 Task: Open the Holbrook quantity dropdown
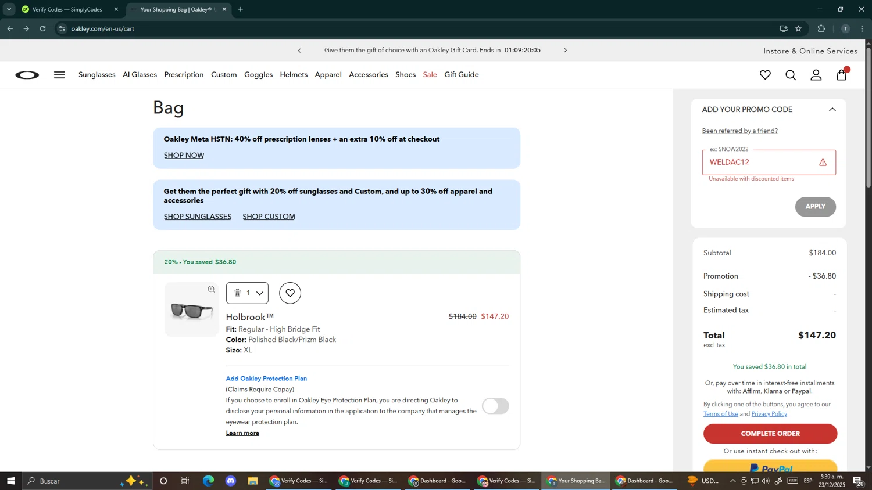coord(259,293)
